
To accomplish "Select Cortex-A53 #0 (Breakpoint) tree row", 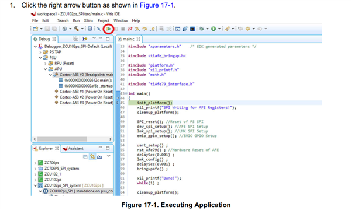I will point(83,75).
